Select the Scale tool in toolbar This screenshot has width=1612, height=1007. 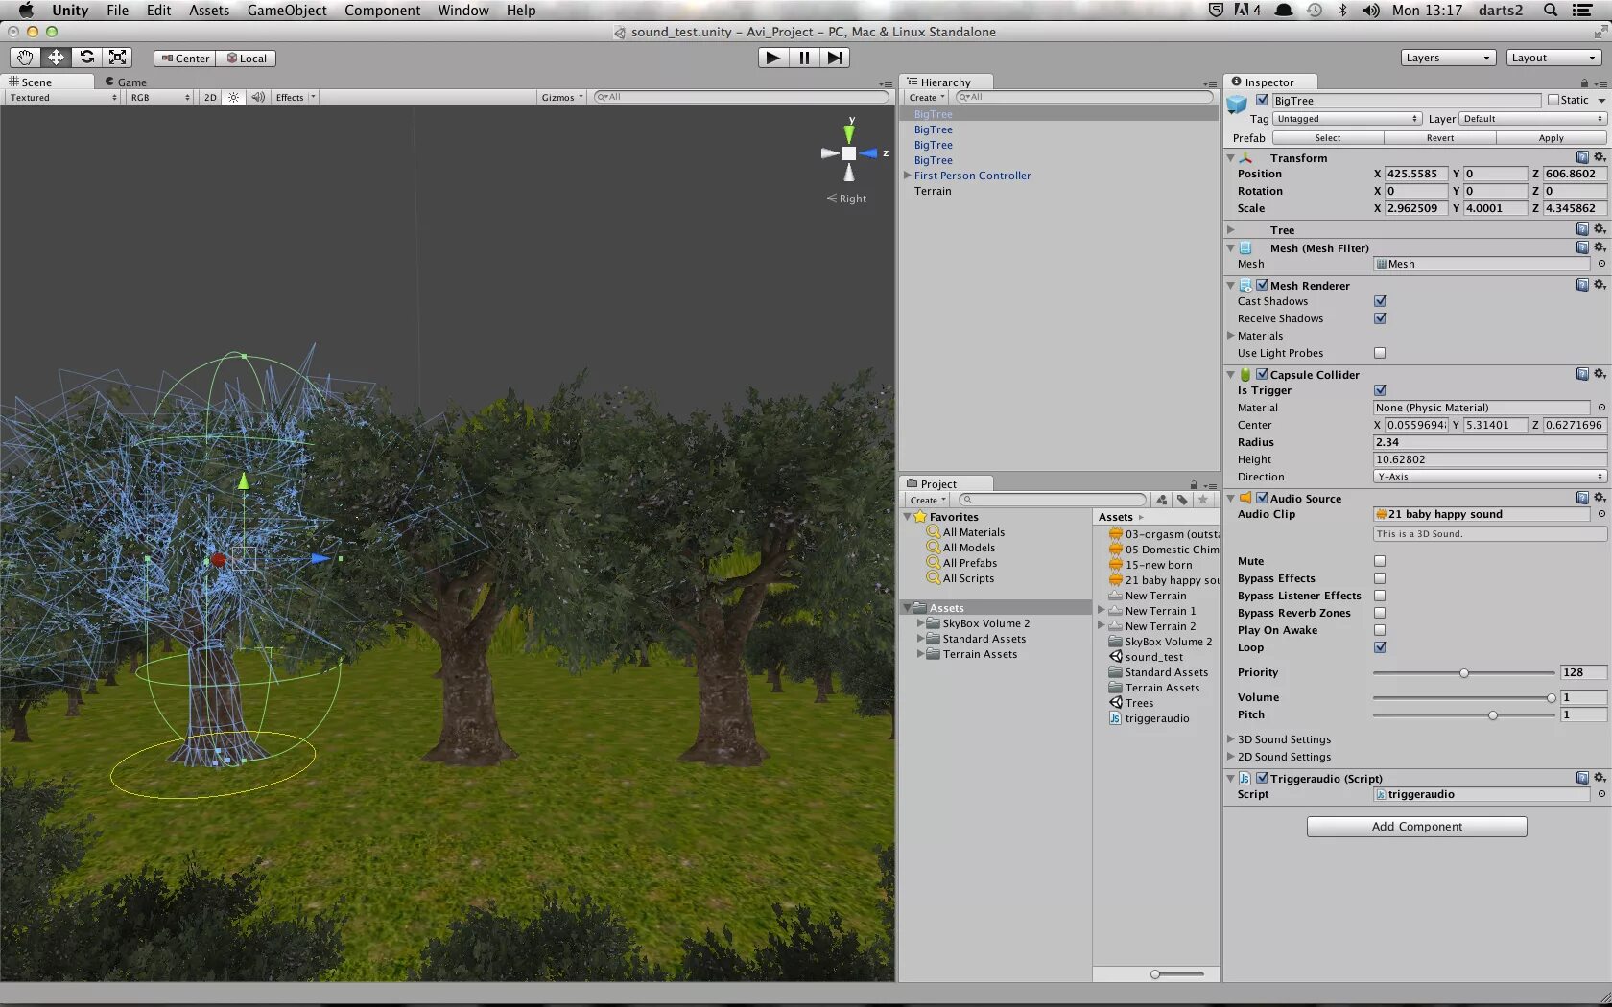pos(117,58)
